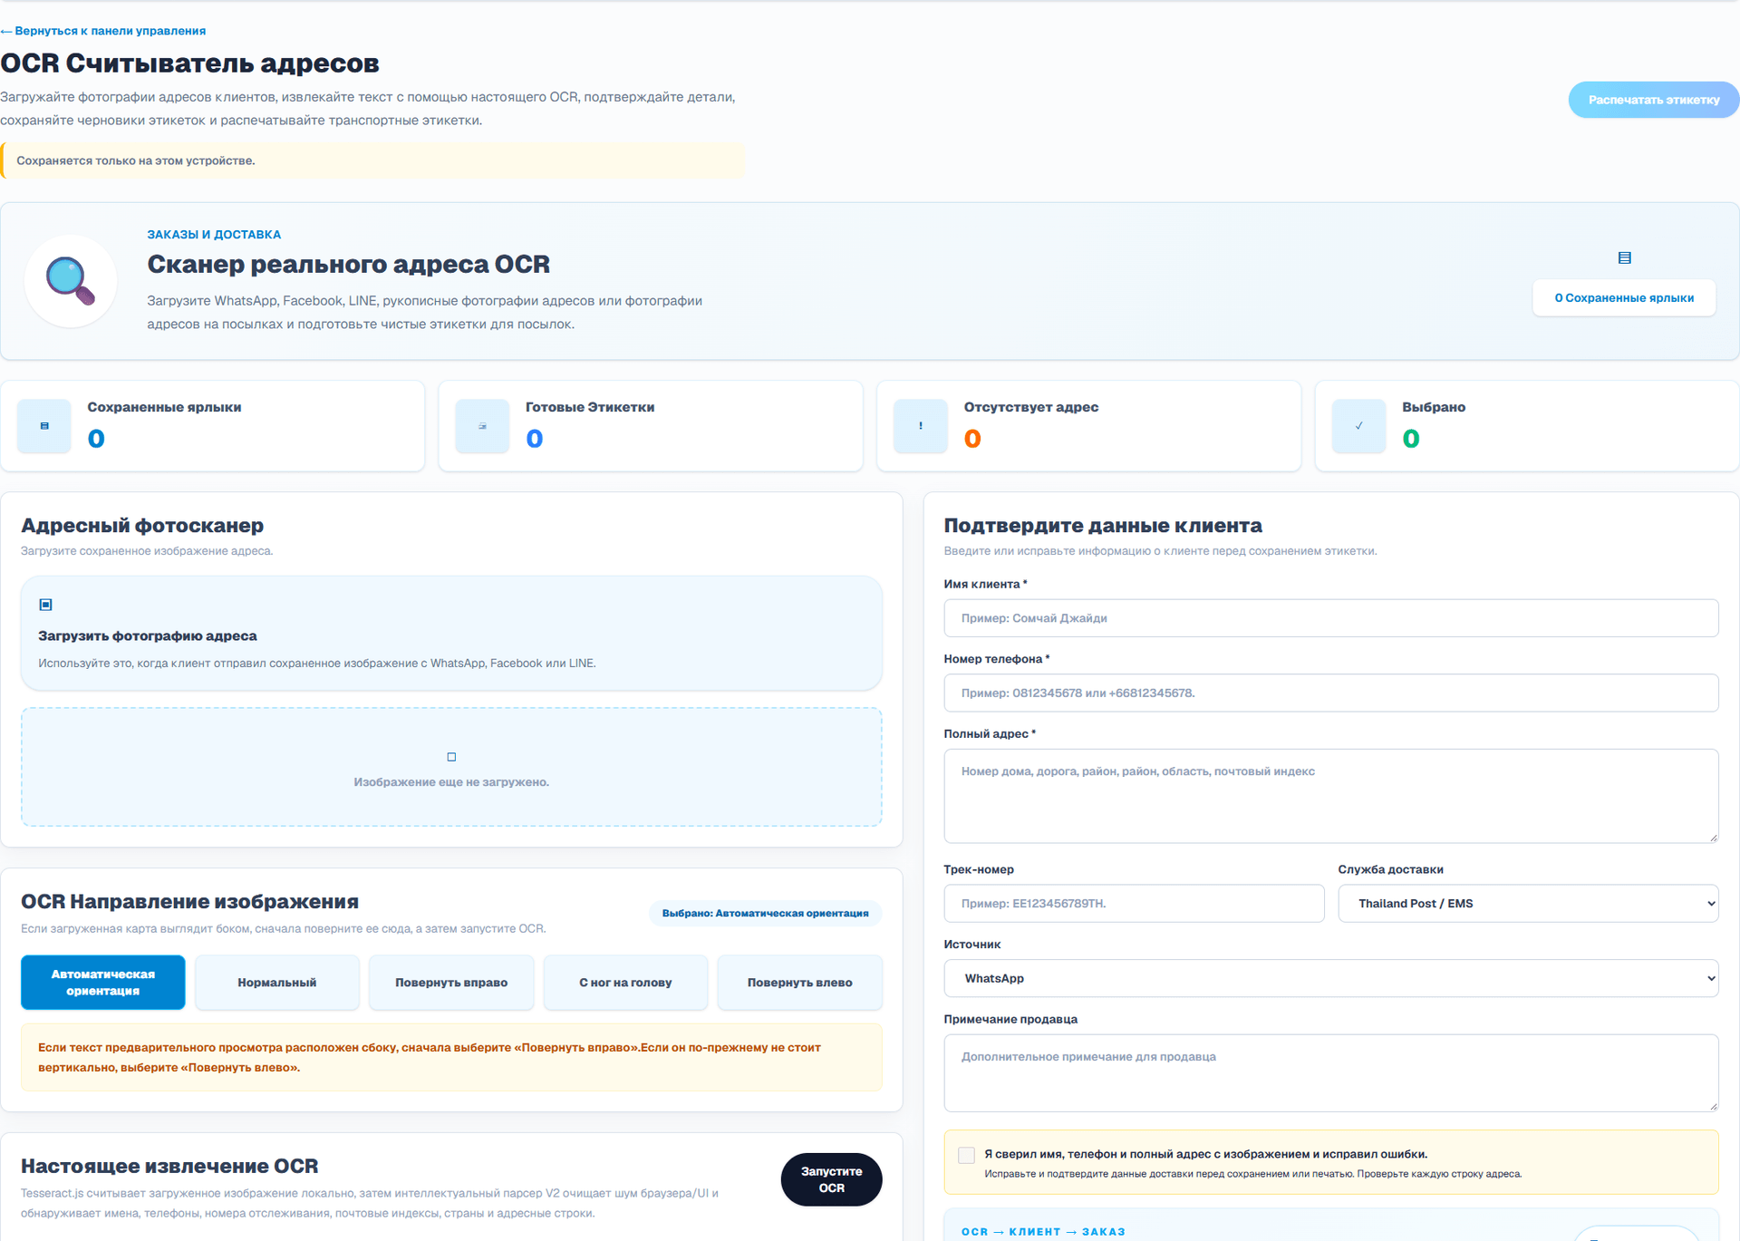Select С ног на голову orientation option
Image resolution: width=1740 pixels, height=1241 pixels.
pos(625,983)
